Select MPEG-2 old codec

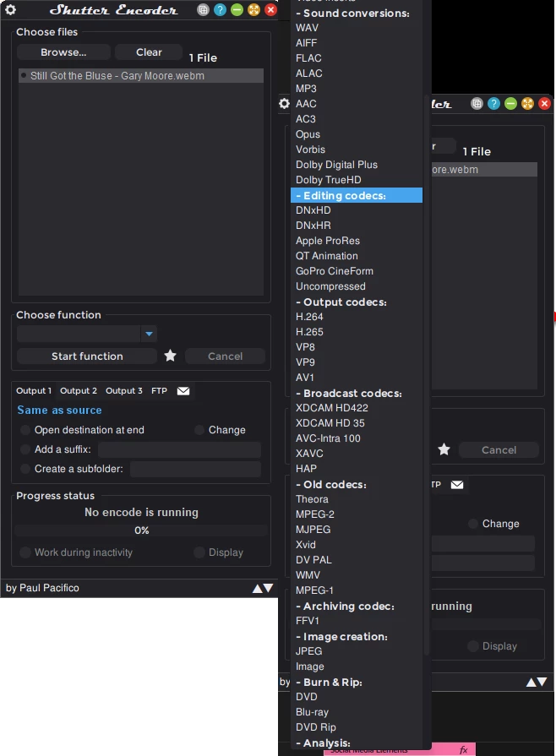coord(315,514)
